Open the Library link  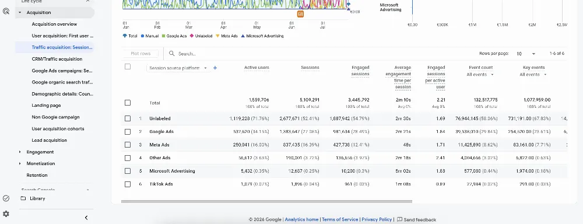tap(37, 198)
